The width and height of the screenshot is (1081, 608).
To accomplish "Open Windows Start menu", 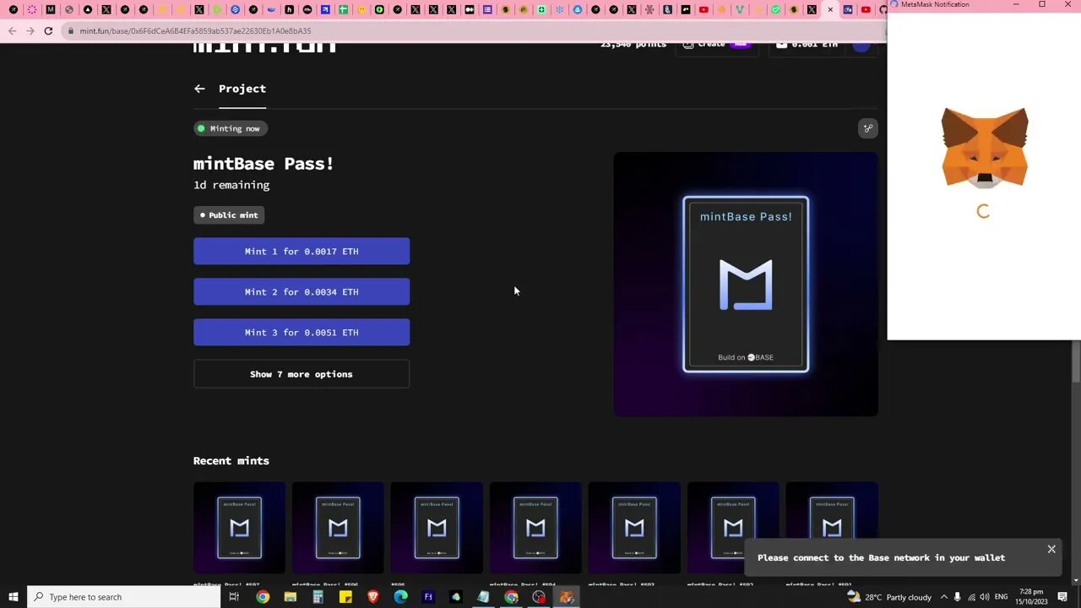I will [14, 597].
